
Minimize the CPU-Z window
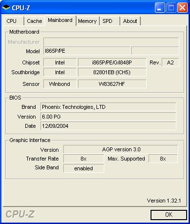pyautogui.click(x=160, y=8)
